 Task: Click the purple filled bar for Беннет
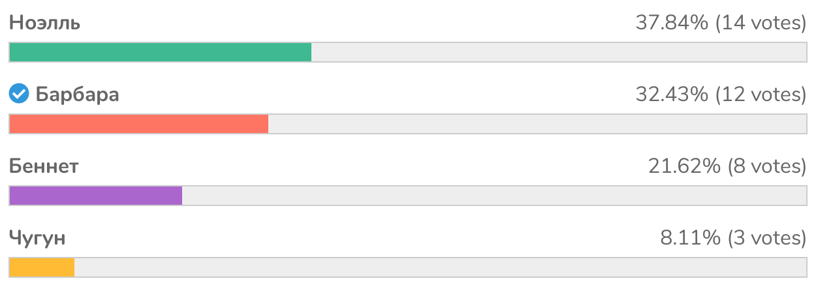tap(95, 196)
